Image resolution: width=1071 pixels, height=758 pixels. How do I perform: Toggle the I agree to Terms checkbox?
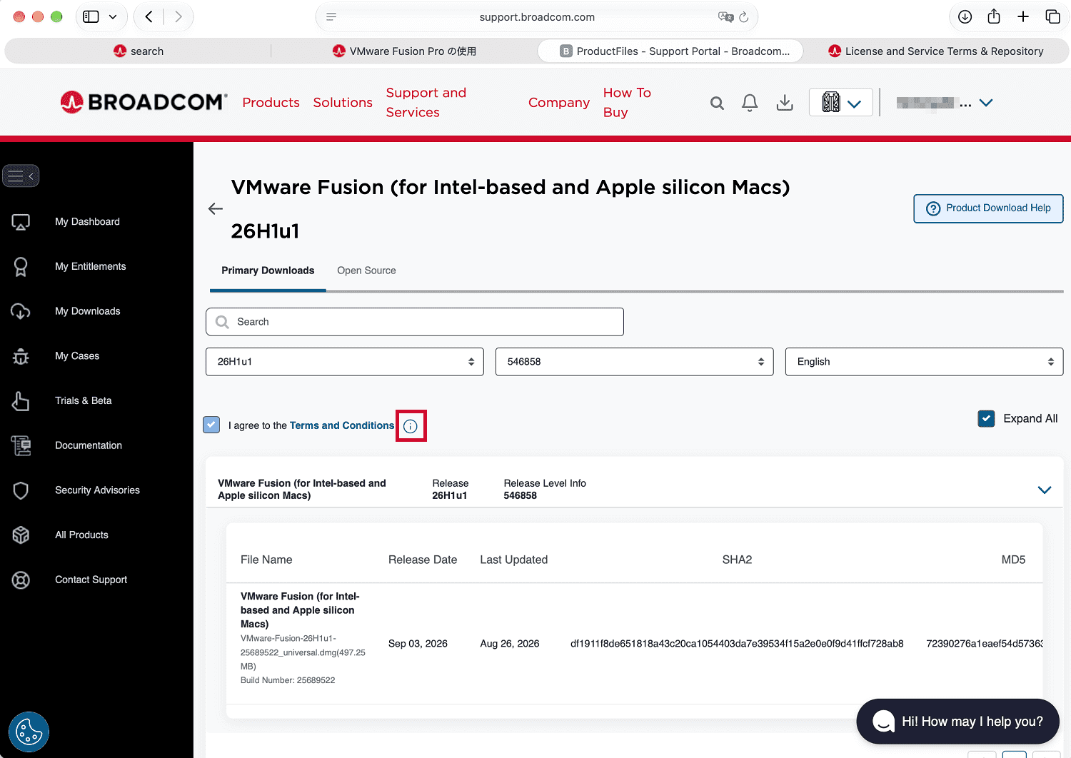(x=211, y=425)
